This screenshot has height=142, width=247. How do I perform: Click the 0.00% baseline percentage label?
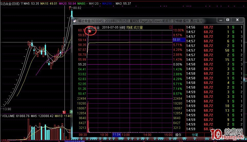tap(178, 64)
